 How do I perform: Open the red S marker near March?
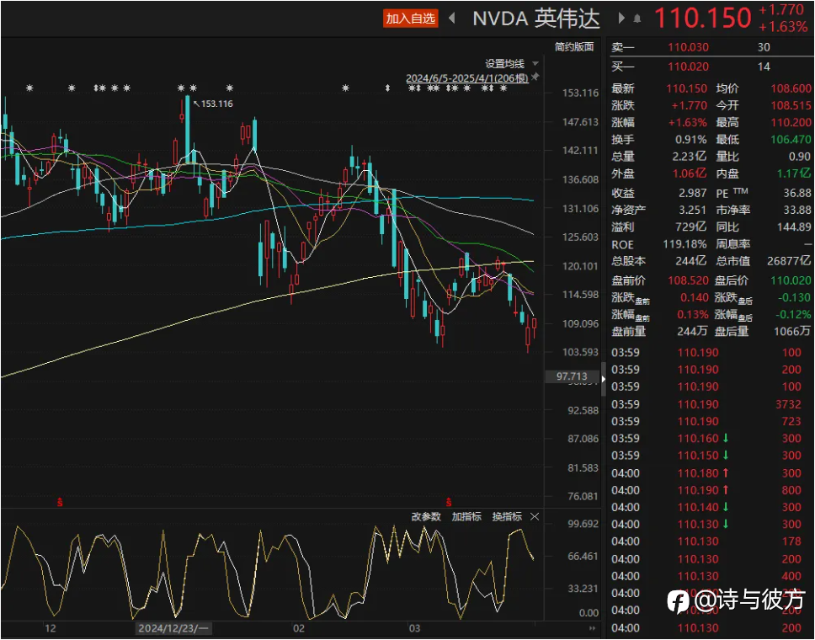(x=449, y=503)
